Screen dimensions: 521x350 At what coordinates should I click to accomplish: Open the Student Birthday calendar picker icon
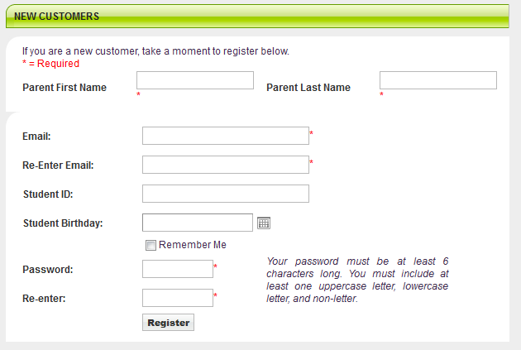point(264,223)
